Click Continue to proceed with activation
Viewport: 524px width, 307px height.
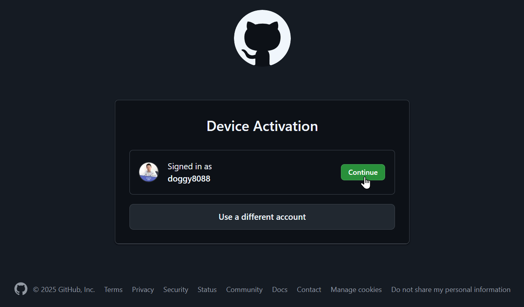pos(363,172)
